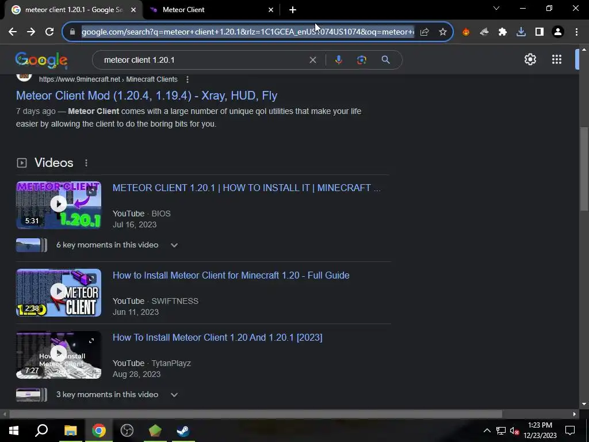Switch to the Meteor Client tab
The height and width of the screenshot is (442, 589).
(x=212, y=10)
